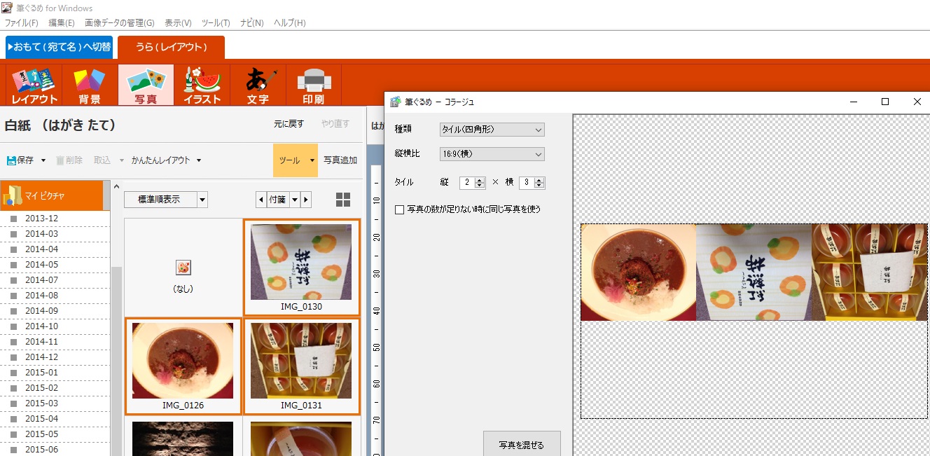
Task: Enable reuse same photos checkbox
Action: (x=400, y=209)
